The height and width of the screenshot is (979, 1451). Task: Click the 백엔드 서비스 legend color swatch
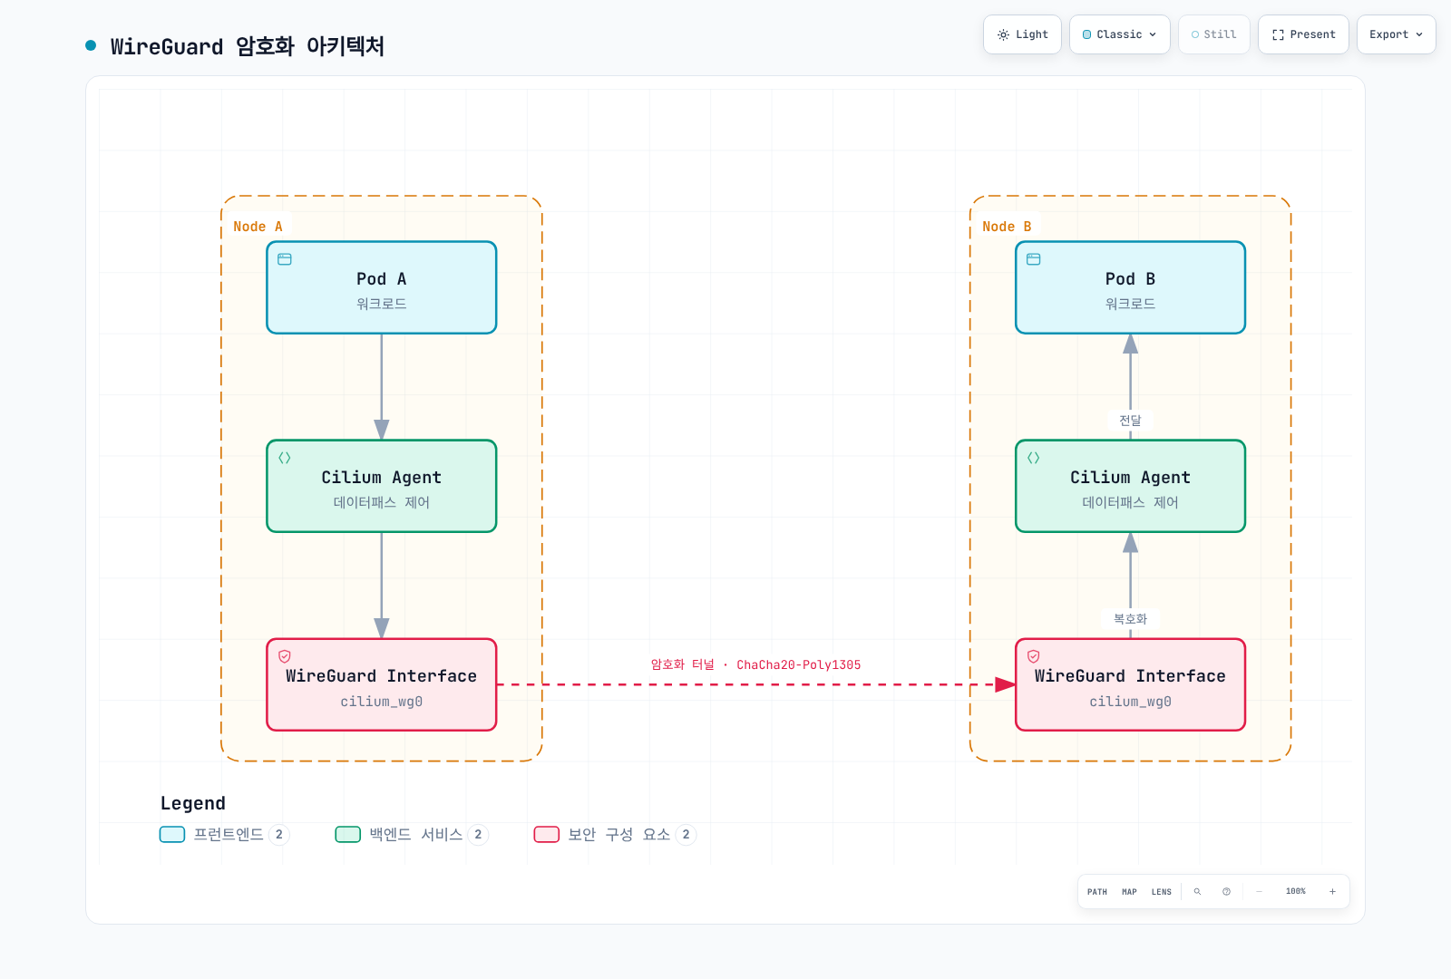(348, 835)
